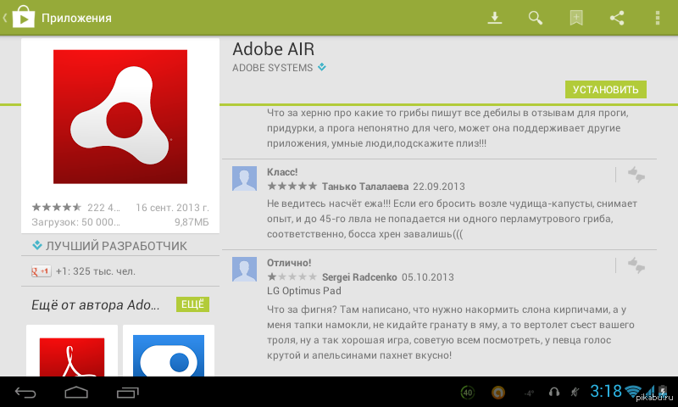Tap reviewer name Sergei Radcenko
The width and height of the screenshot is (678, 407).
pyautogui.click(x=359, y=277)
